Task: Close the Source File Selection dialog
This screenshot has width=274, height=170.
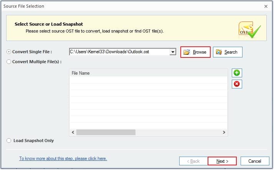Action: tap(266, 7)
